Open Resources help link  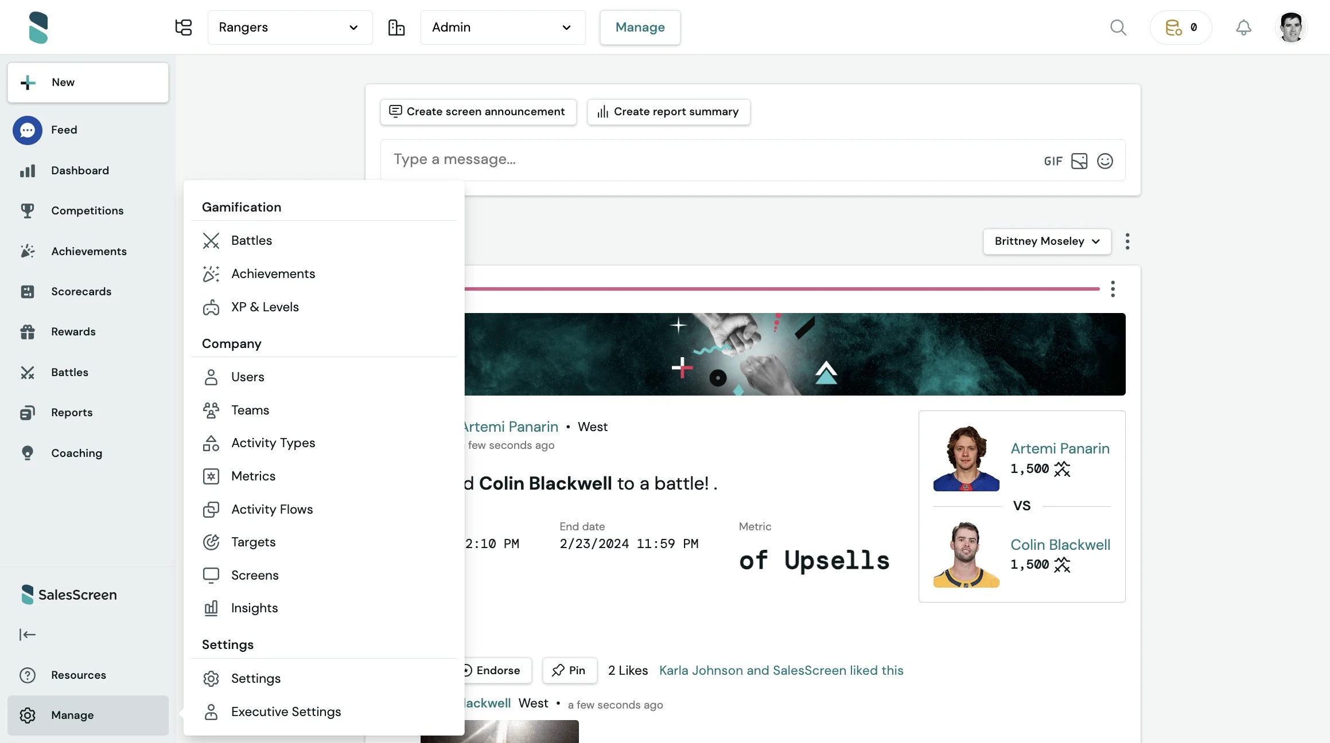88,675
